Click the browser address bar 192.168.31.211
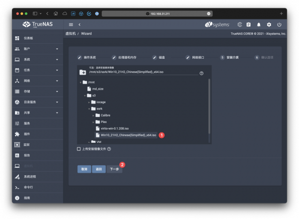The height and width of the screenshot is (219, 299). click(157, 14)
